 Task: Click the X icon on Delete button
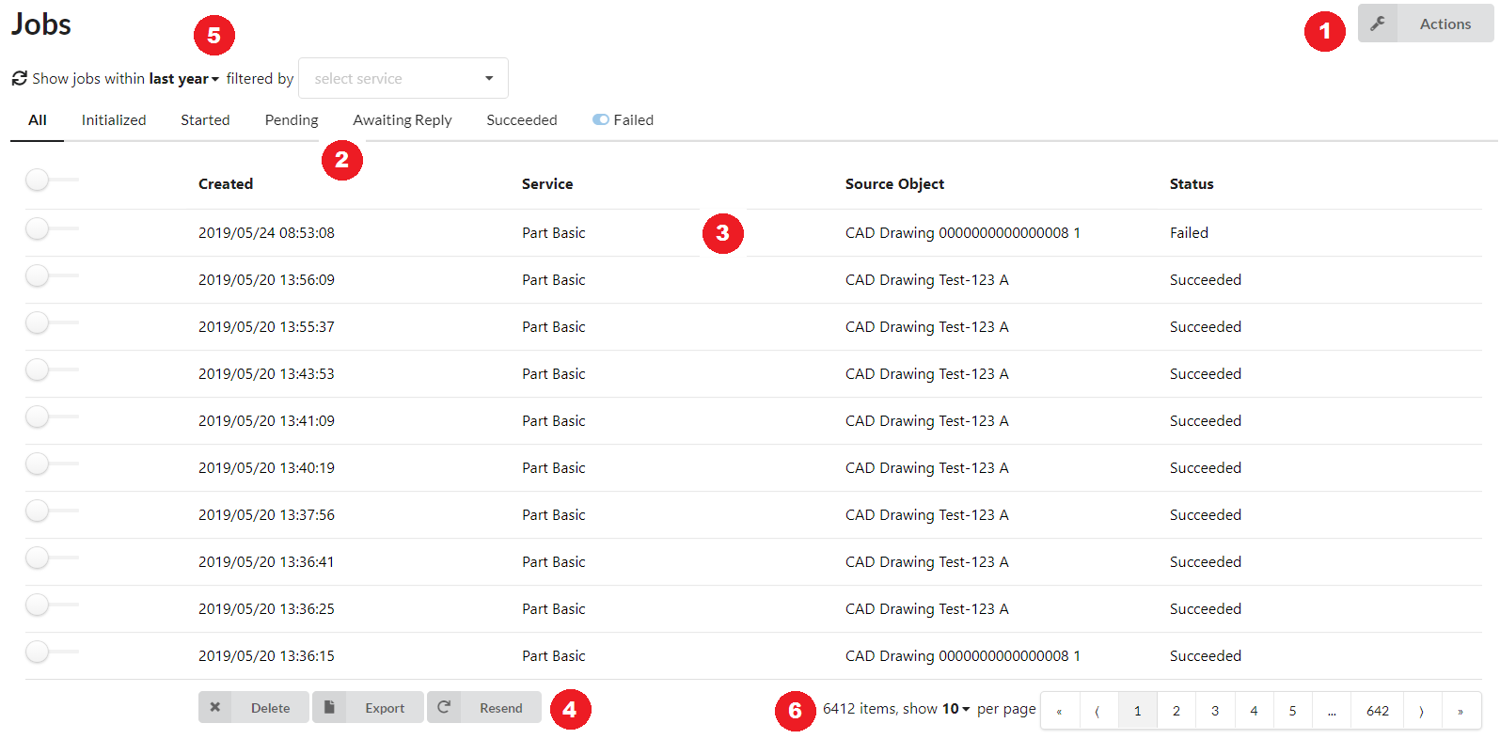pos(215,707)
